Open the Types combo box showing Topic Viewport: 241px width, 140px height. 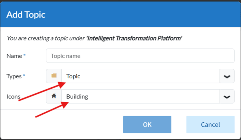(140, 76)
